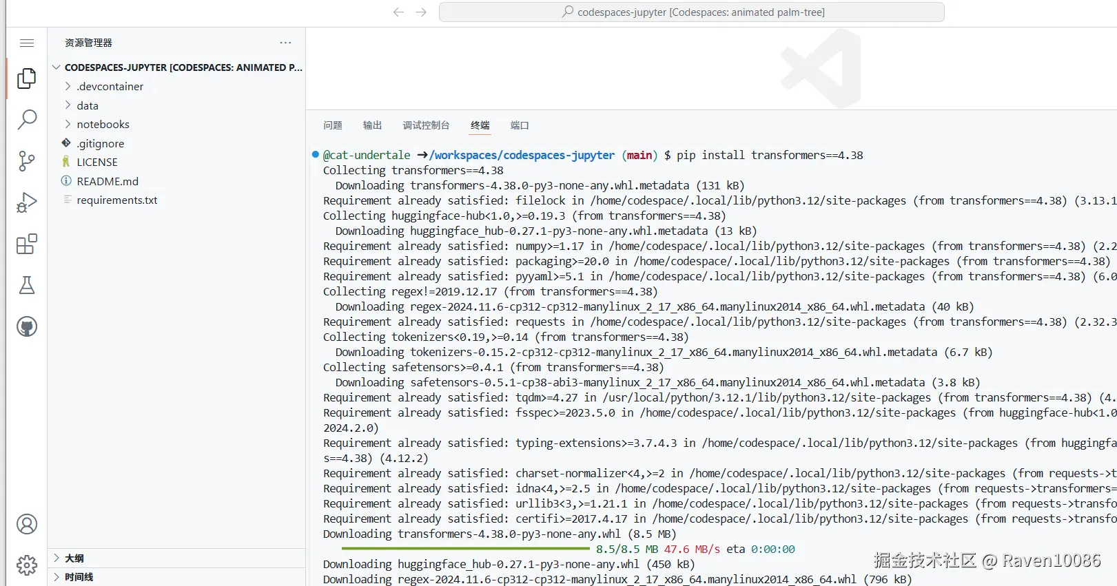Click the /workspaces/codespaces-jupyter path in terminal
Viewport: 1117px width, 586px height.
click(522, 155)
